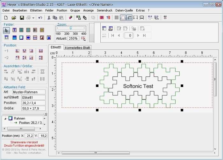
Task: Open the print button dropdown arrow
Action: point(33,18)
